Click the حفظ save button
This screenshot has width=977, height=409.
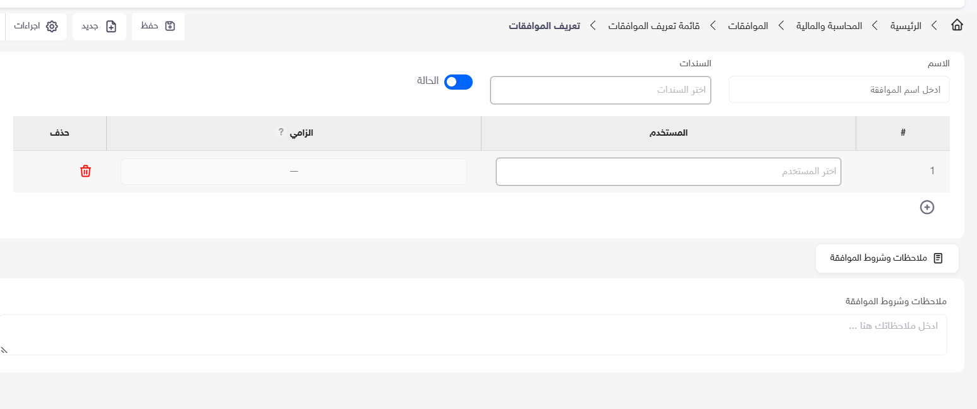click(158, 27)
